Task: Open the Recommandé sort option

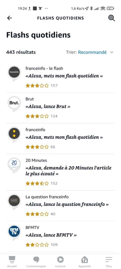Action: (x=92, y=52)
